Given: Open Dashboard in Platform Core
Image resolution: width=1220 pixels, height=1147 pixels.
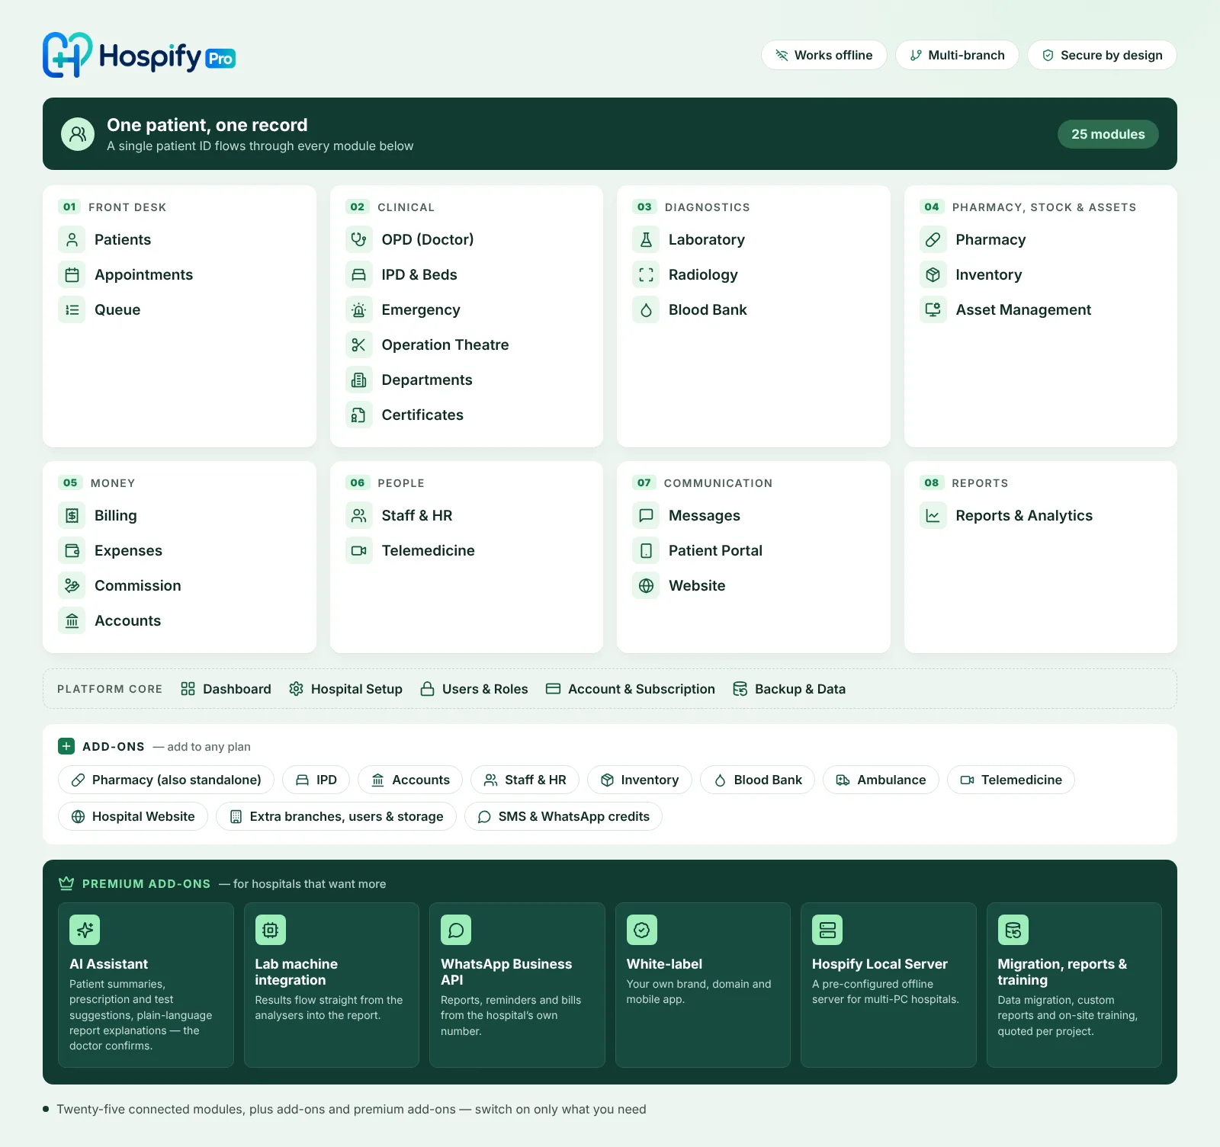Looking at the screenshot, I should click(x=226, y=689).
